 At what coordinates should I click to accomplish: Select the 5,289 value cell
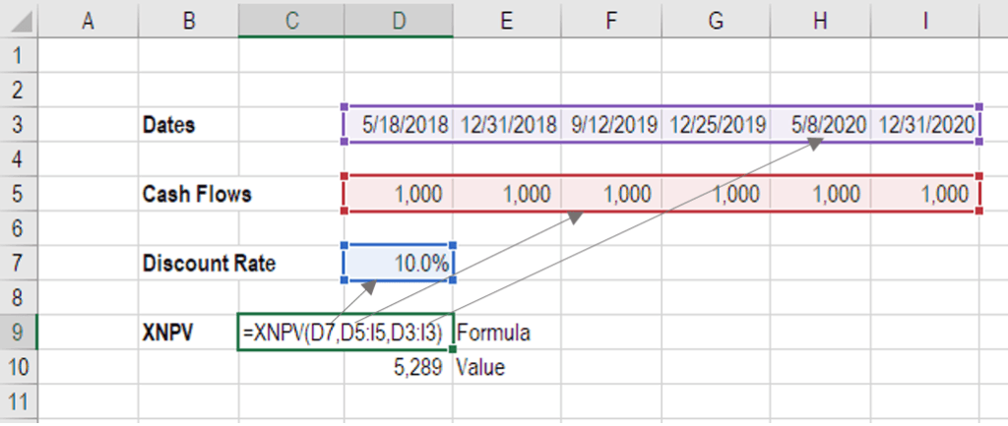pos(398,366)
